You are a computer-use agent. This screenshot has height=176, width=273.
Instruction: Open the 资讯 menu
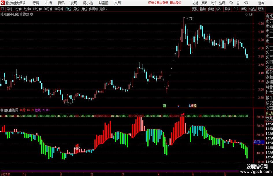coord(61,3)
